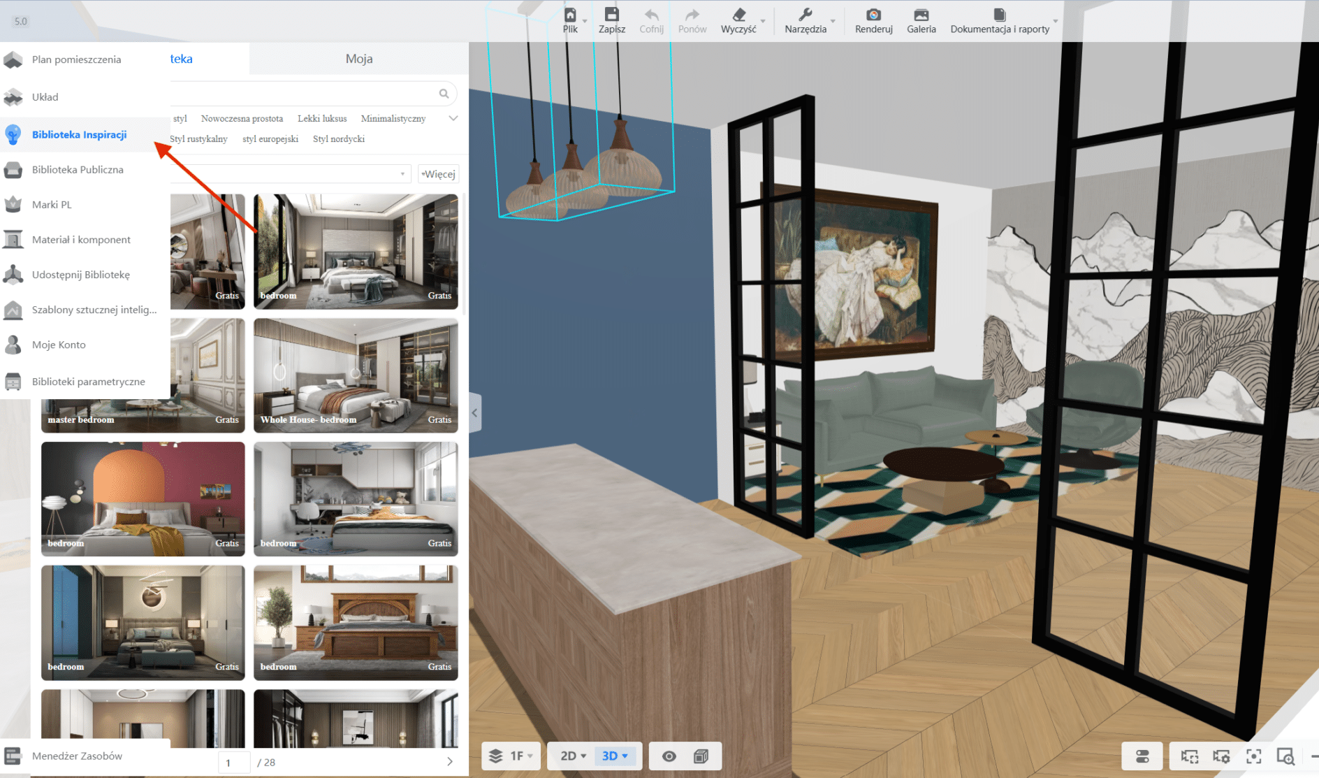This screenshot has width=1319, height=778.
Task: Select the Whole House- bedroom thumbnail
Action: pos(356,375)
